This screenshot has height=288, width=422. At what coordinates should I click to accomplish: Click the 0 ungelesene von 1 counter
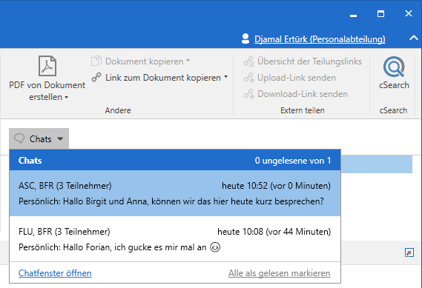point(293,161)
